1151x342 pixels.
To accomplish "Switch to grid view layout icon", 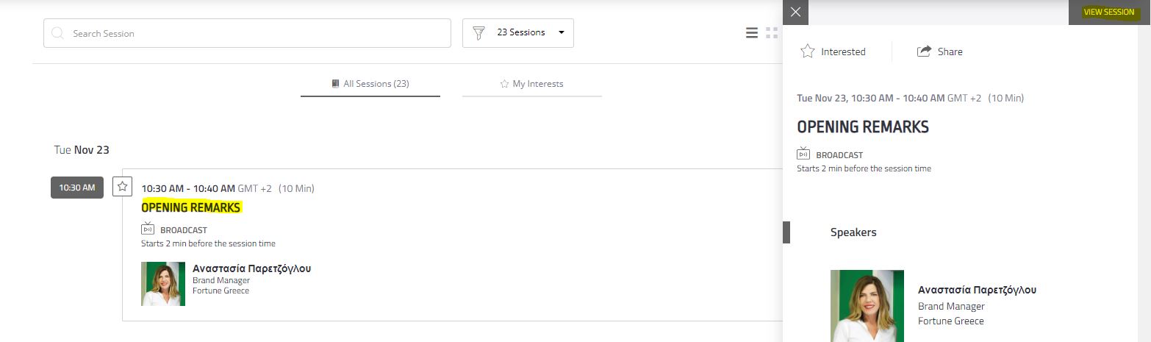I will pos(771,33).
